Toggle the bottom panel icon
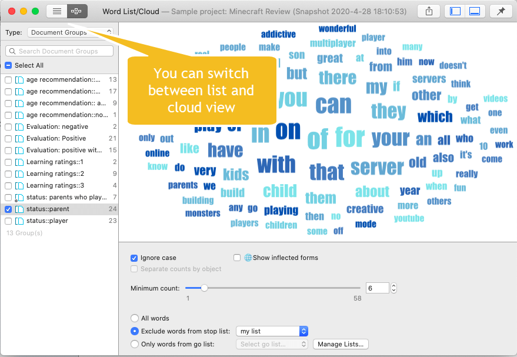The image size is (517, 357). 475,11
